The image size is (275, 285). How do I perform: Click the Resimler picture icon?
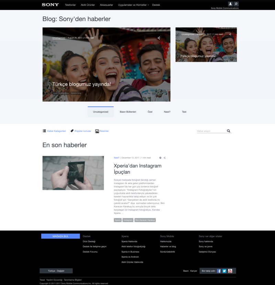[x=97, y=131]
